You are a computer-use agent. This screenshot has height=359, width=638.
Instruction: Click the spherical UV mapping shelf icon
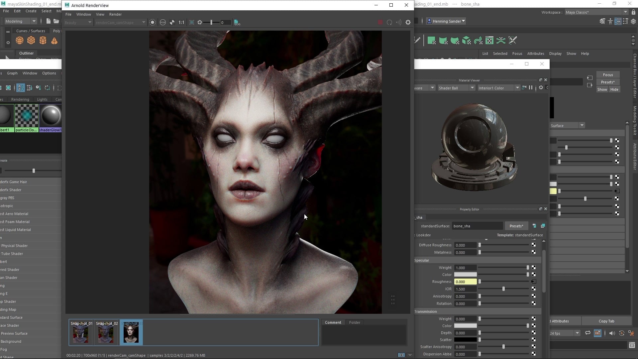[x=455, y=41]
